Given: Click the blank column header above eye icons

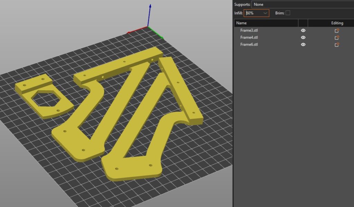Looking at the screenshot, I should (x=303, y=23).
